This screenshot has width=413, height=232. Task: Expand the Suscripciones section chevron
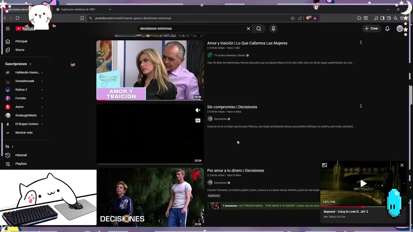point(30,64)
